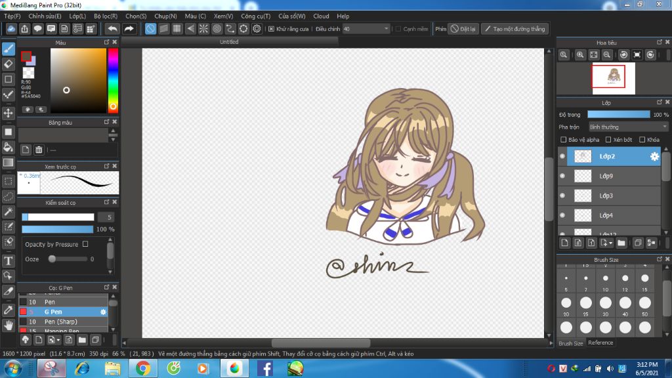Select the Pen (Sharp) brush

click(x=63, y=322)
